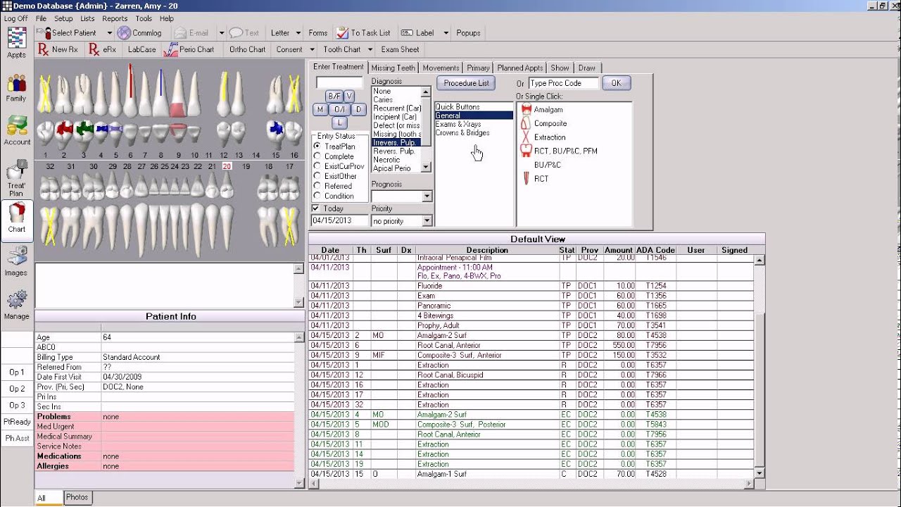Click the B/F surface button

334,96
